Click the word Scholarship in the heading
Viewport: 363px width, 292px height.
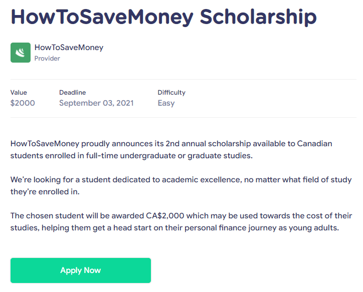tap(258, 17)
